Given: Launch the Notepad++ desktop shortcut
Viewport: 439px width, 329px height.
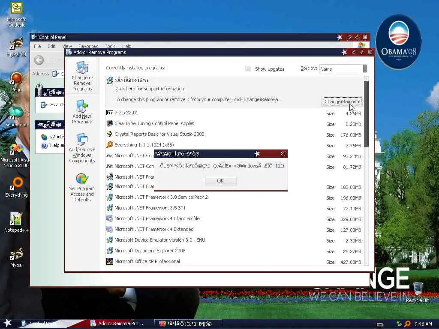Looking at the screenshot, I should 17,222.
